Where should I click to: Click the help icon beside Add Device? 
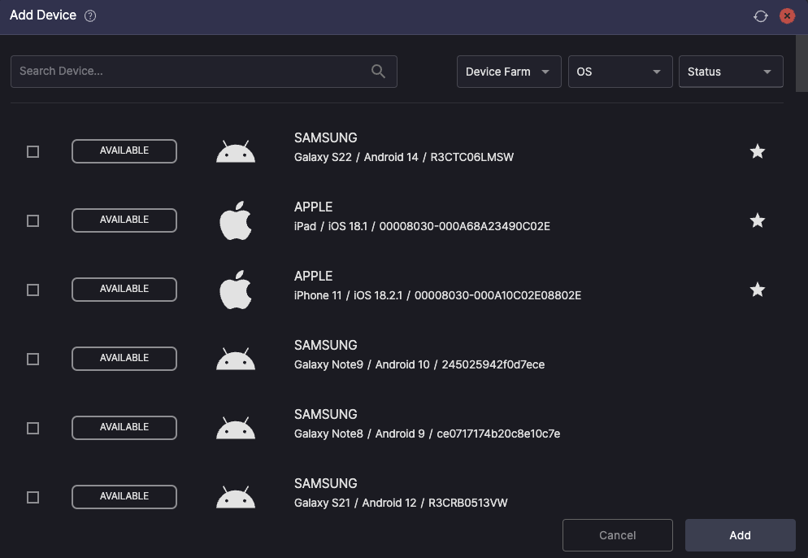point(90,16)
